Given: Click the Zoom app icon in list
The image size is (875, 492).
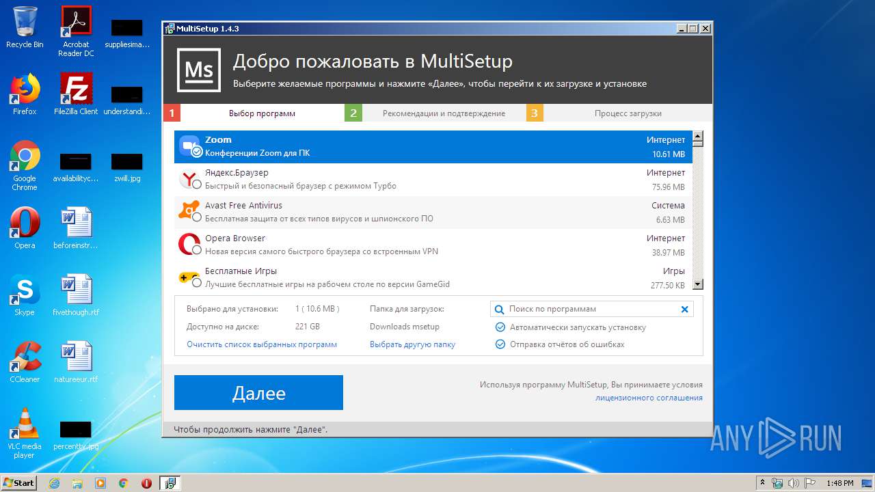Looking at the screenshot, I should (x=189, y=146).
